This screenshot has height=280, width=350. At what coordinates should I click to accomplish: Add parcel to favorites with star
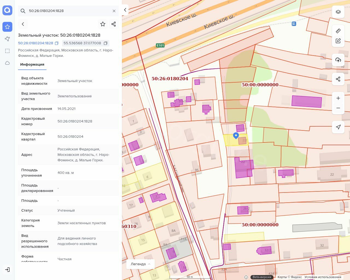point(103,24)
